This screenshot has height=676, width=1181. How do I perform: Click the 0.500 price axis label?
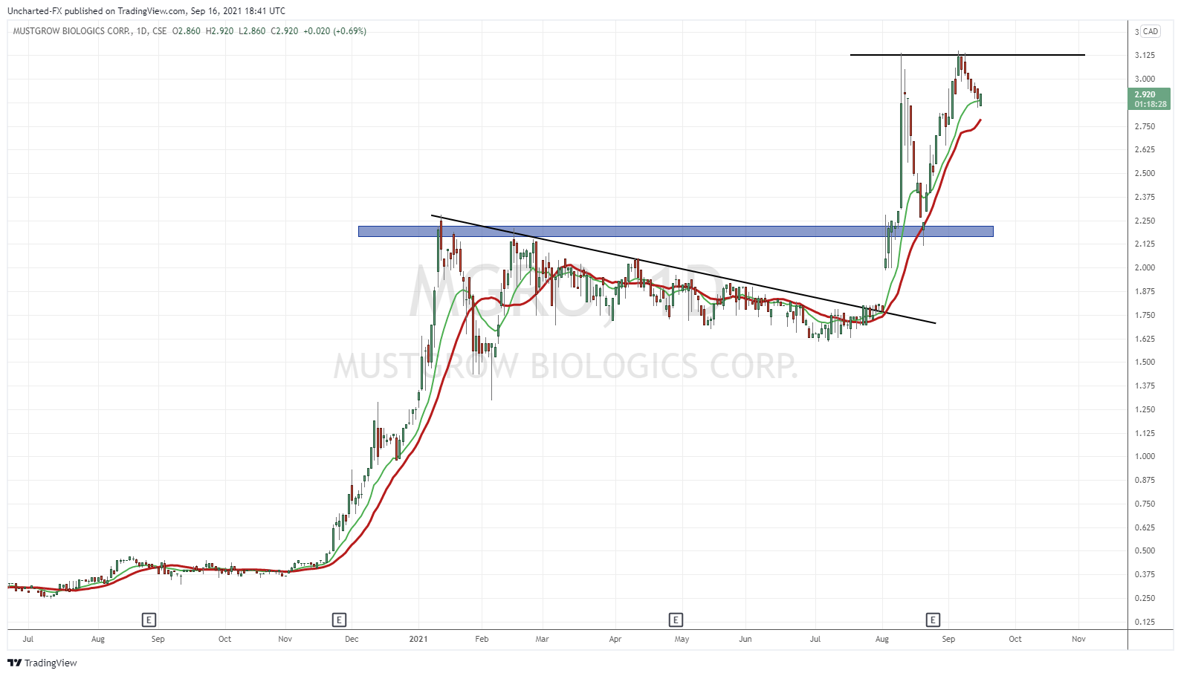1145,550
